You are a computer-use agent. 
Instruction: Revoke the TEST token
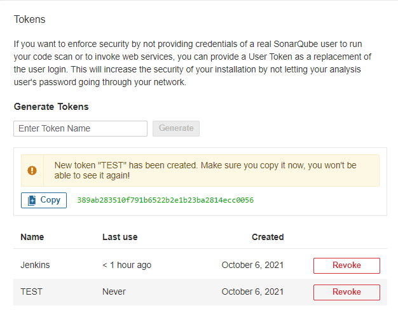347,292
